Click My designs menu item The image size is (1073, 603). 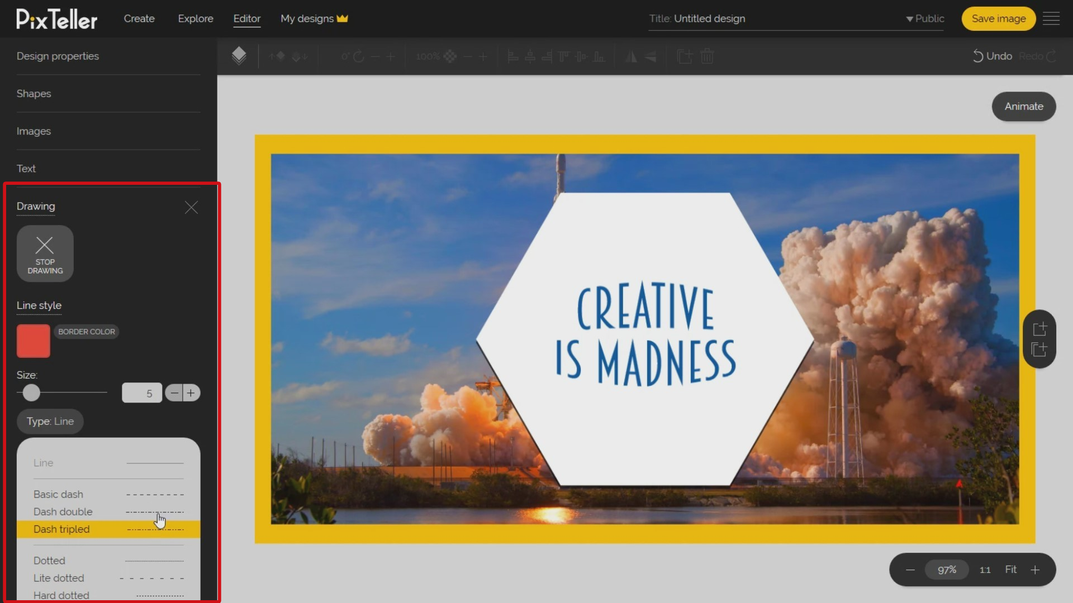tap(315, 18)
